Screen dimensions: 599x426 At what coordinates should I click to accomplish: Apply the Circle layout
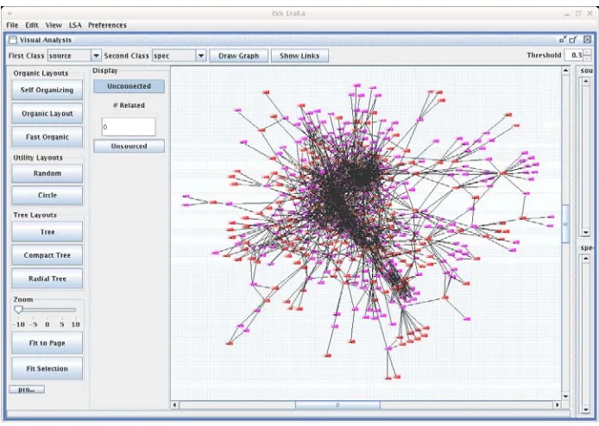pos(47,195)
